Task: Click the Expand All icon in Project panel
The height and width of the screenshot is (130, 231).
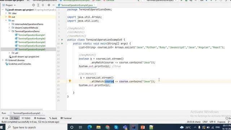Action: pyautogui.click(x=38, y=5)
